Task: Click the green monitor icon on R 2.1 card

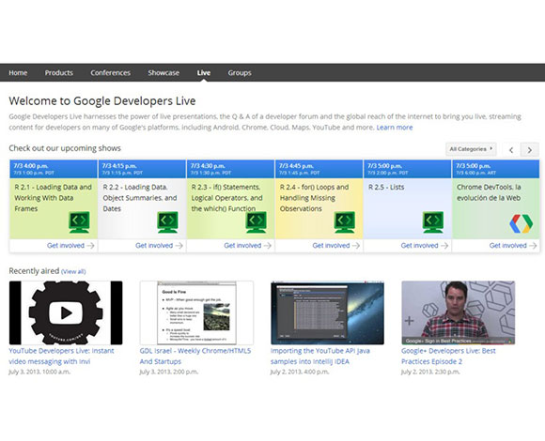Action: (x=79, y=222)
